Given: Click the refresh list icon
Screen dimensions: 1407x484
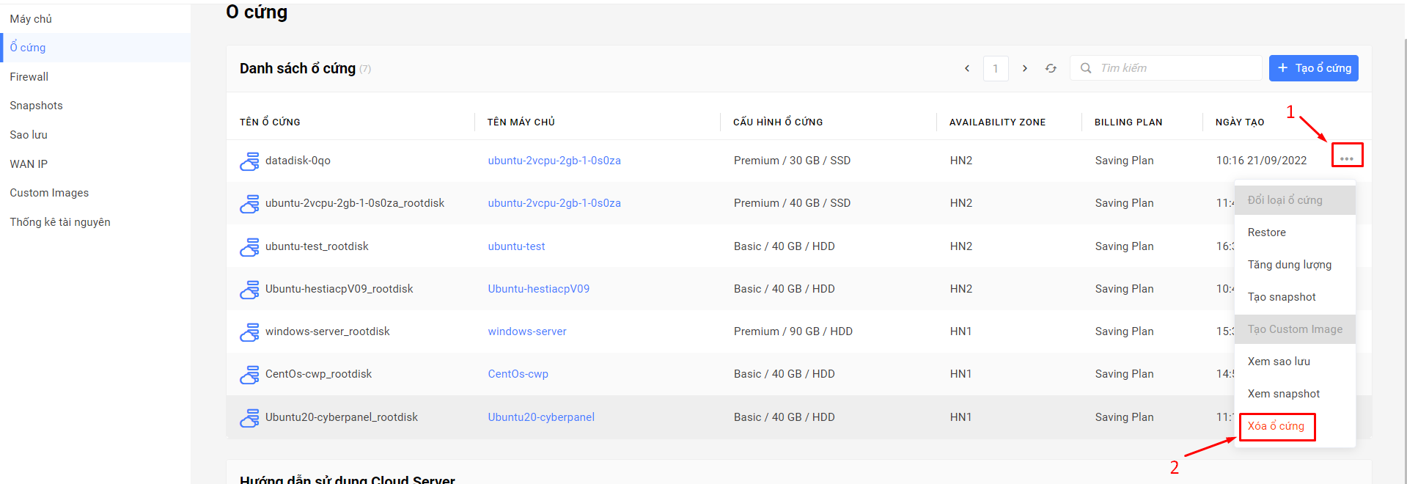Looking at the screenshot, I should click(x=1051, y=68).
